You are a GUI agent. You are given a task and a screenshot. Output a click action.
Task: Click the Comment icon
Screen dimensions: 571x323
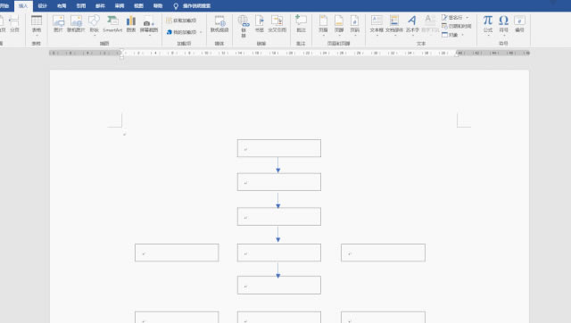click(x=301, y=24)
